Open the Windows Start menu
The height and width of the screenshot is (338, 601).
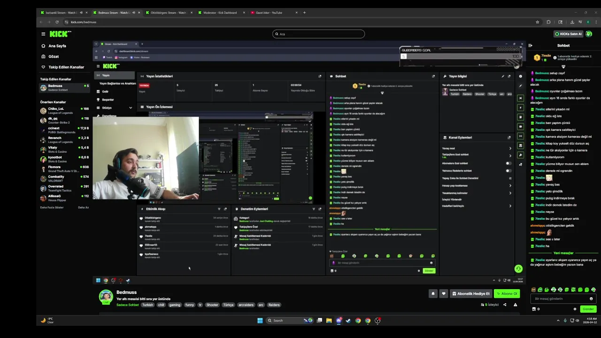(x=260, y=321)
